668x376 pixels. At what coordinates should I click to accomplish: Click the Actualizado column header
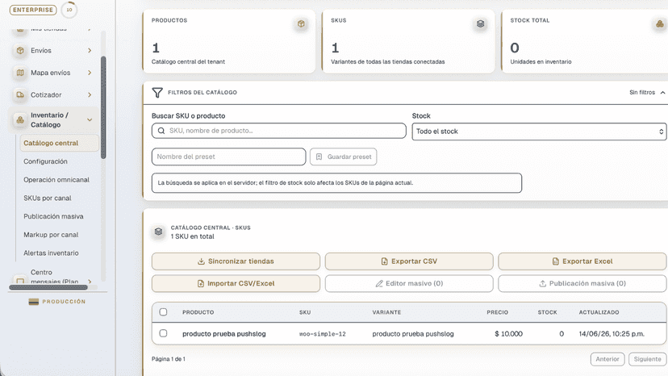click(599, 312)
